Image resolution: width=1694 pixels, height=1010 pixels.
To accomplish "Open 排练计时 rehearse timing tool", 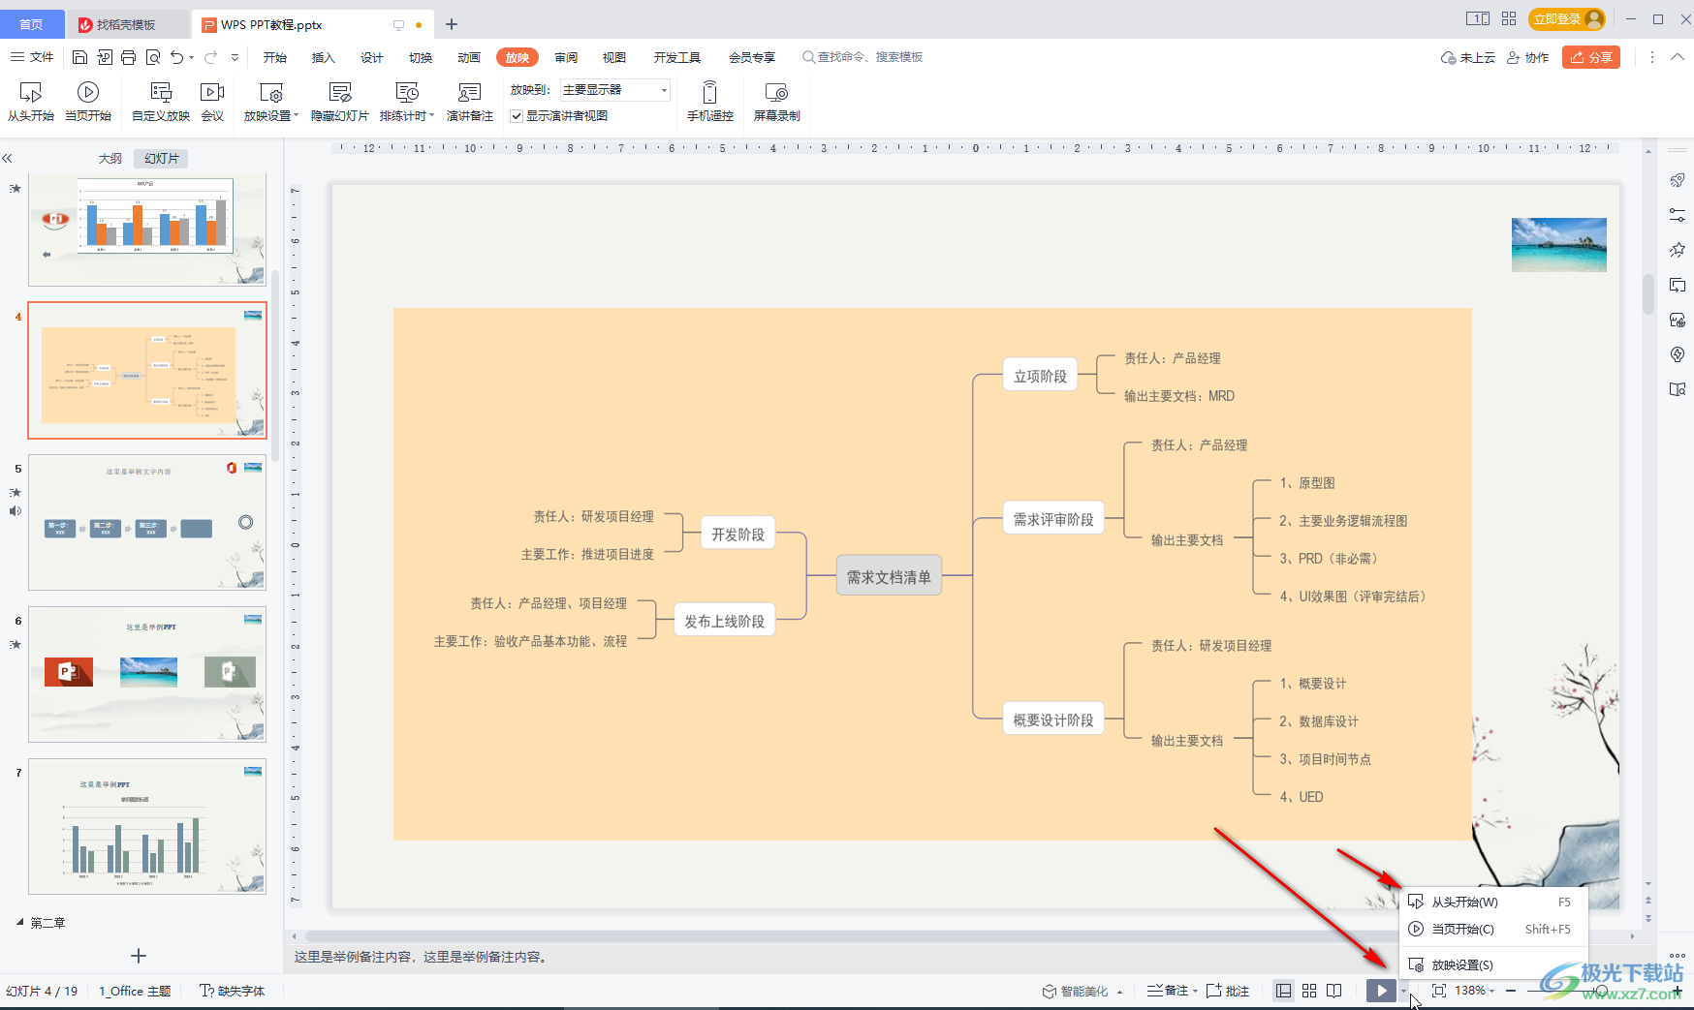I will tap(406, 101).
